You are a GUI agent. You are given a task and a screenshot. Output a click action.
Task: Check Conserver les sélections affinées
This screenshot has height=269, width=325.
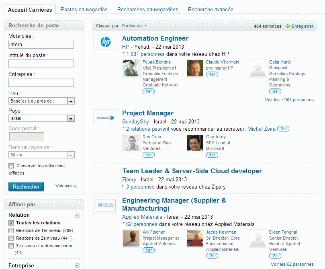pos(11,166)
